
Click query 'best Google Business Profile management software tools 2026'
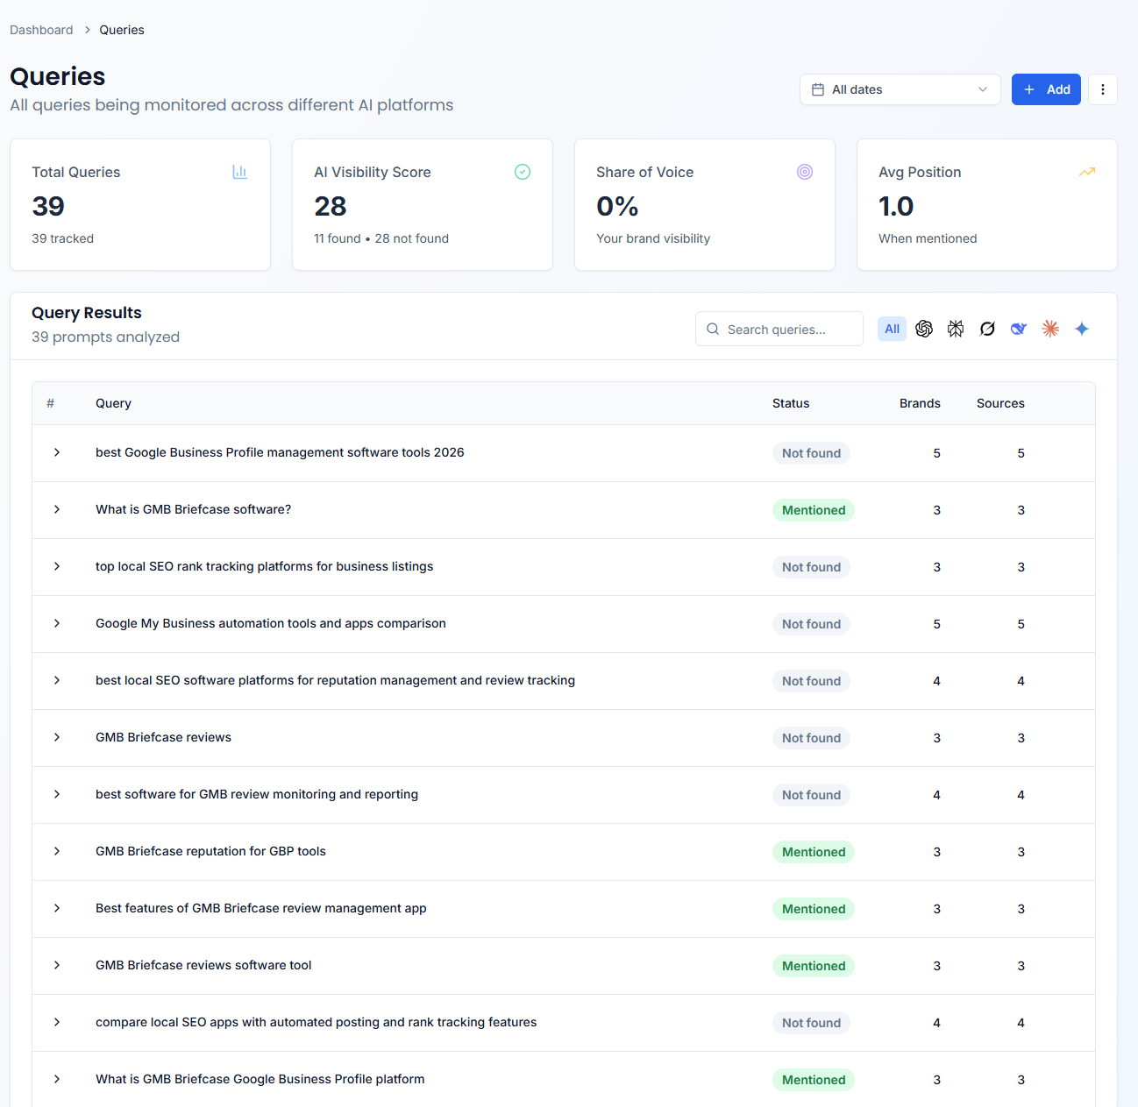(x=280, y=452)
